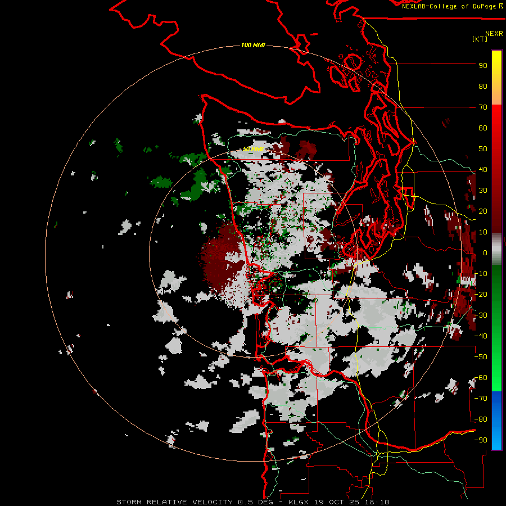The height and width of the screenshot is (506, 506).
Task: Click the blue bottom segment of the color bar
Action: point(496,421)
